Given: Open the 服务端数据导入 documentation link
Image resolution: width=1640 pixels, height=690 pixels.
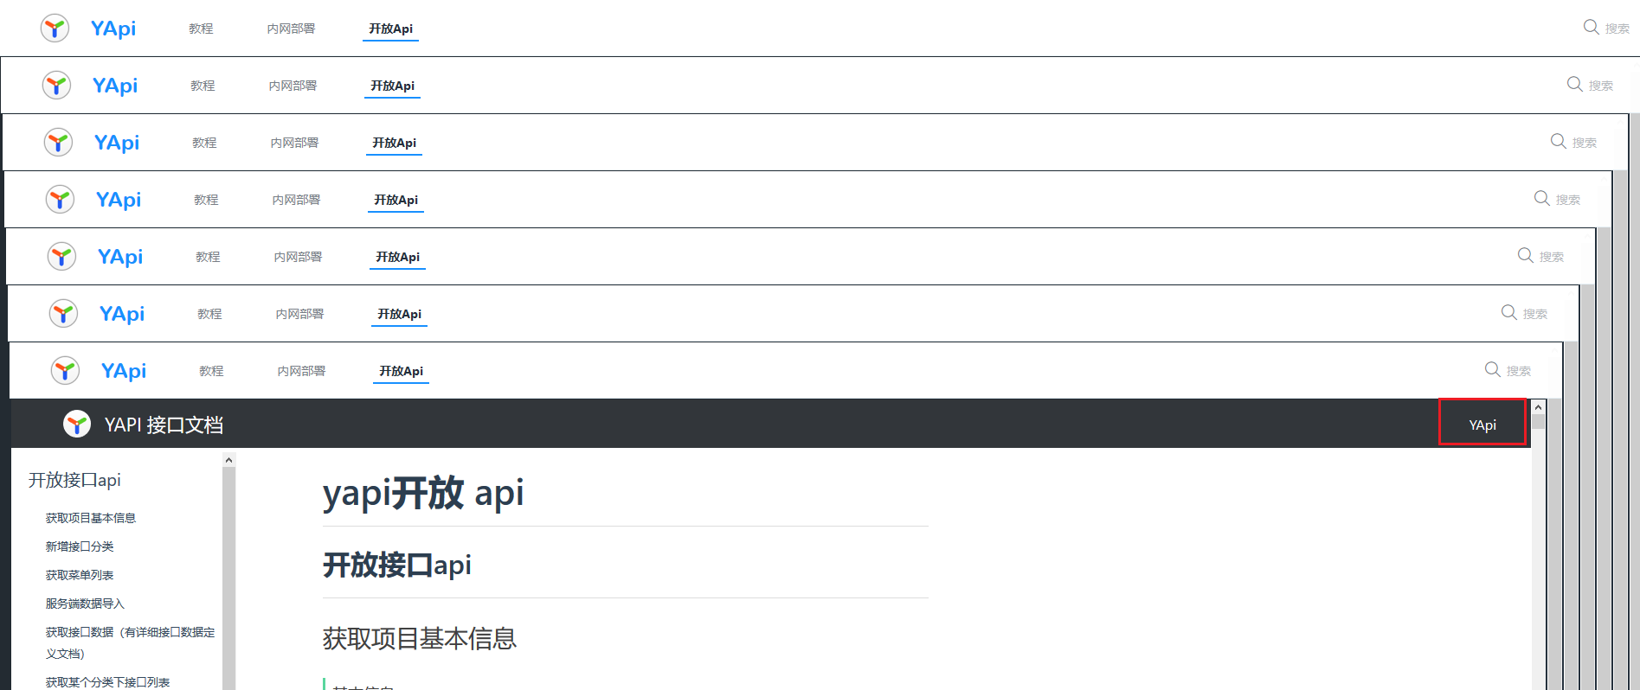Looking at the screenshot, I should (x=84, y=603).
